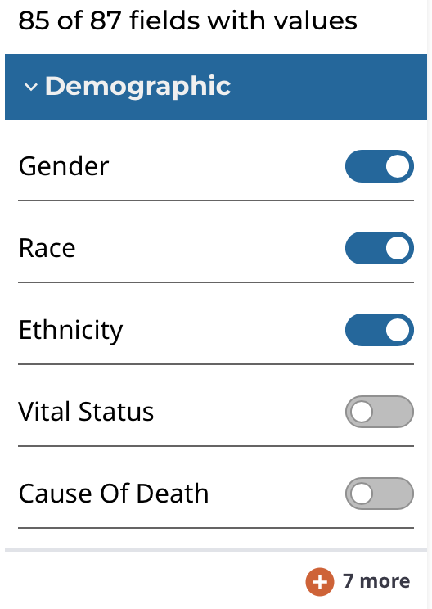Turn off the Gender toggle
This screenshot has height=609, width=432.
379,166
